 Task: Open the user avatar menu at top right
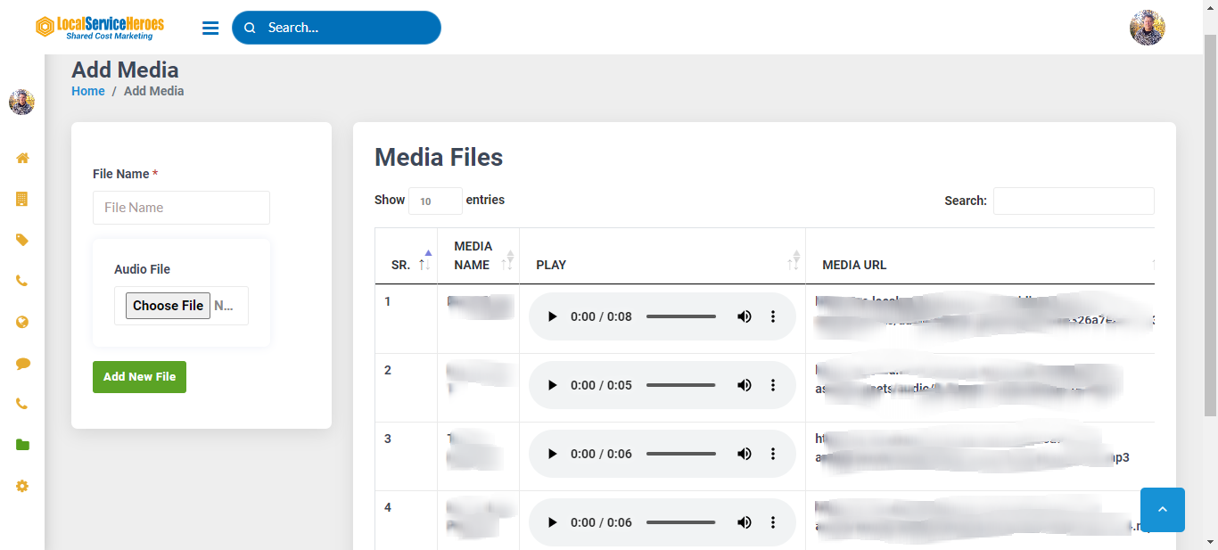(x=1147, y=28)
